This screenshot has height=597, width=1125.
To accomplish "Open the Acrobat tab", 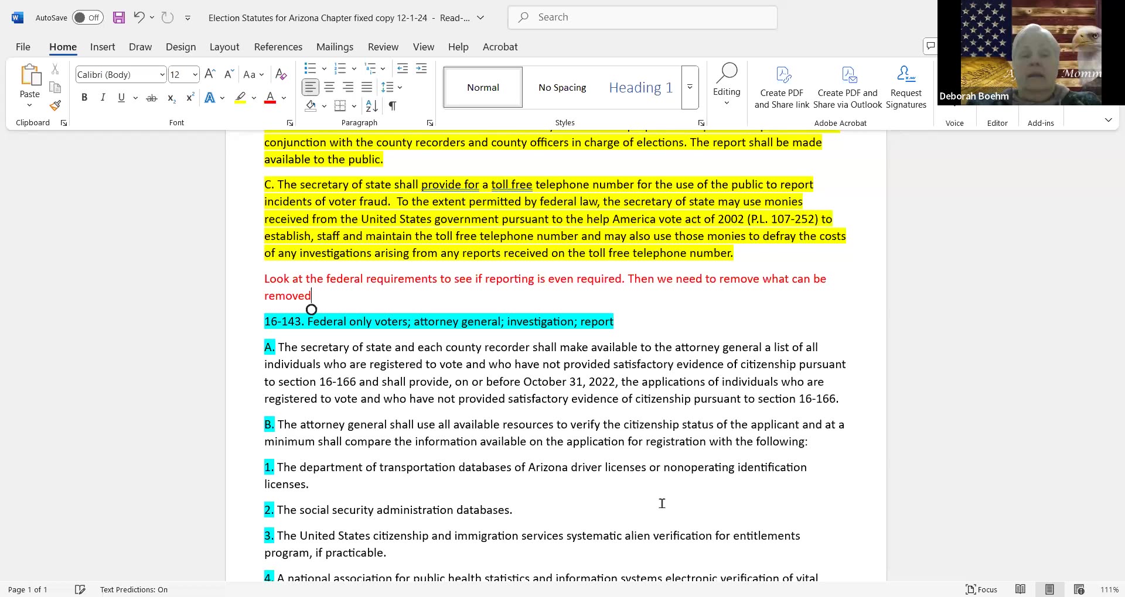I will tap(500, 47).
